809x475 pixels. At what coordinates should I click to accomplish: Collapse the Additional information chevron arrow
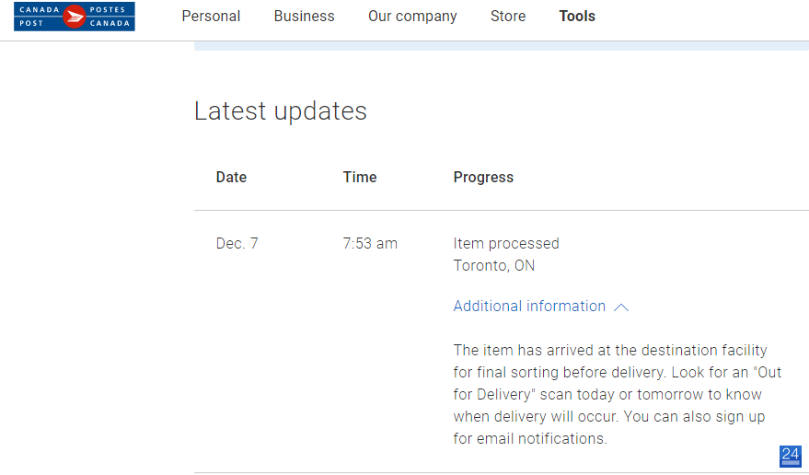(x=621, y=307)
